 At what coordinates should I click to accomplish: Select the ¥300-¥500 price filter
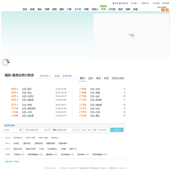pyautogui.click(x=43, y=138)
